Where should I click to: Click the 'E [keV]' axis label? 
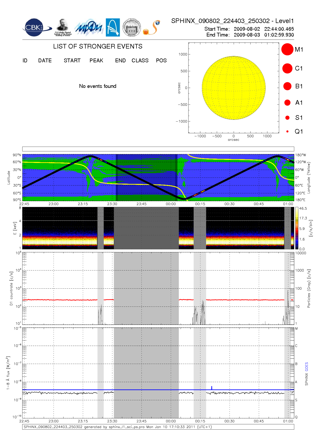[x=15, y=228]
